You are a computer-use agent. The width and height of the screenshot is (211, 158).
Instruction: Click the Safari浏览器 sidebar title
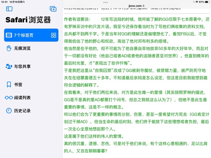(x=28, y=20)
